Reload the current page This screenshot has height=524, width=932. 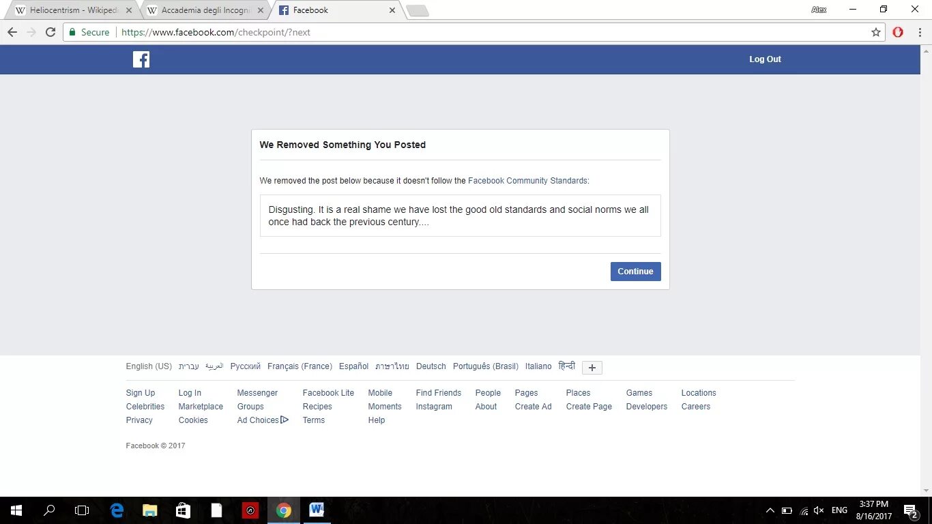pos(50,32)
